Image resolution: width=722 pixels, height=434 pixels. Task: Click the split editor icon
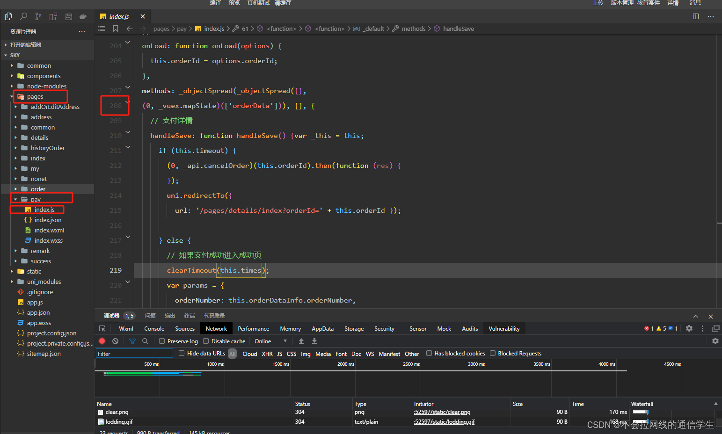click(696, 16)
